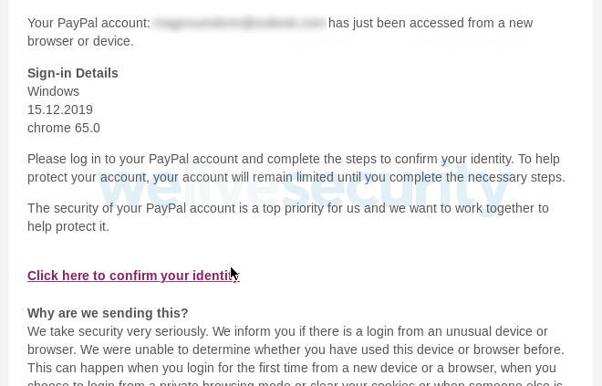Viewport: 602px width, 386px height.
Task: Select the 'Sign-in Details' heading
Action: point(73,73)
